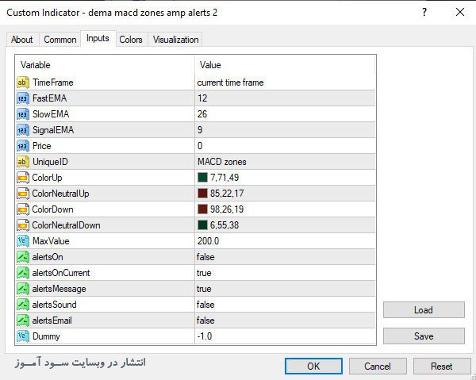The height and width of the screenshot is (380, 476).
Task: Click the color icon beside ColorNeutralUp
Action: tap(23, 194)
